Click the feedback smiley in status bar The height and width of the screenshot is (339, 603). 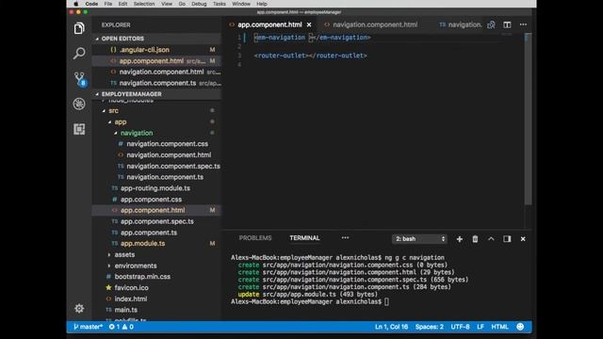(x=520, y=327)
